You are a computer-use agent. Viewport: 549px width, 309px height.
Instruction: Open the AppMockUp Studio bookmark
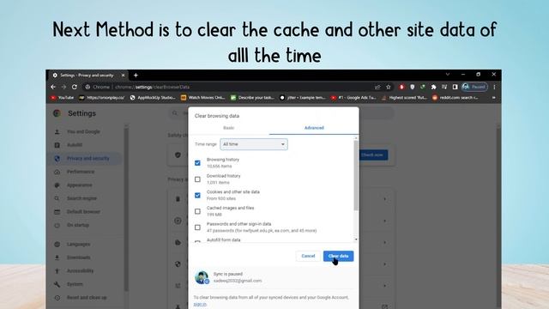(153, 98)
